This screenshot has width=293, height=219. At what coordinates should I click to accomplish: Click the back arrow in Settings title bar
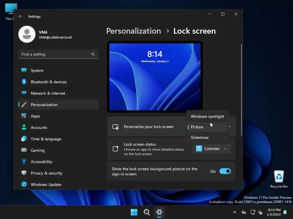point(21,16)
